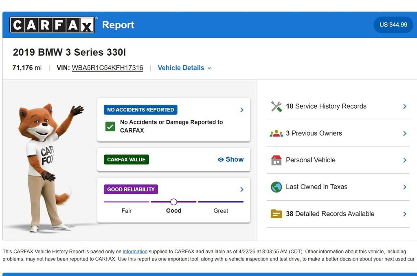Click the 2019 BMW 3 Series 330I title
Image resolution: width=417 pixels, height=276 pixels.
point(69,52)
